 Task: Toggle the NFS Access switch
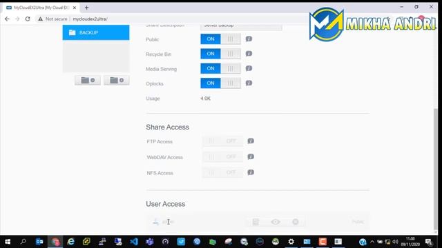[222, 173]
